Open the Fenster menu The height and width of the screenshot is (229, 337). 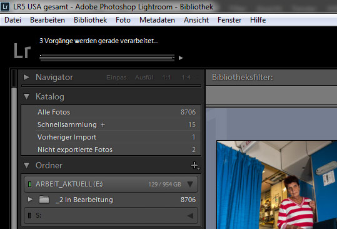point(229,20)
